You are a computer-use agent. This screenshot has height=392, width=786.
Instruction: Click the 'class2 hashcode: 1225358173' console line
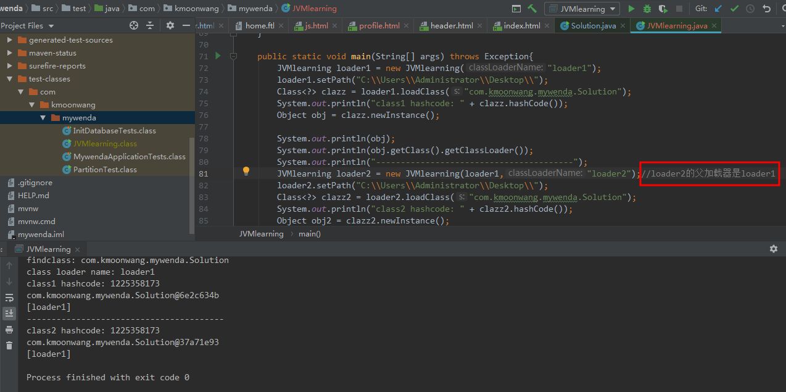[93, 330]
